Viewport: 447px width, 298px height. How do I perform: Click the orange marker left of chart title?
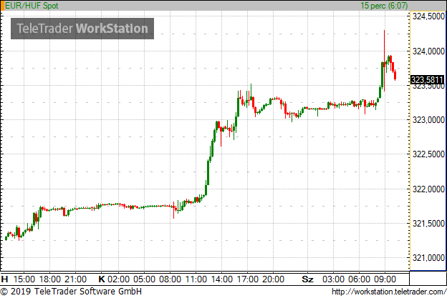pos(2,6)
